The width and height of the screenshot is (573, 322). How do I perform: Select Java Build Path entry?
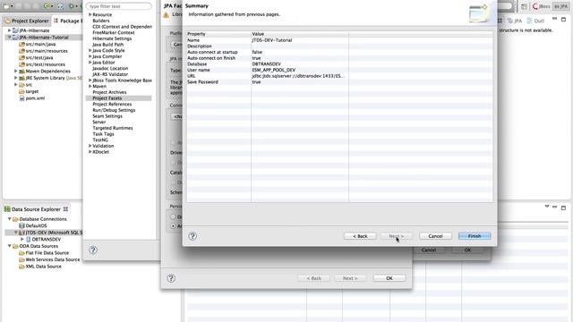pos(107,45)
